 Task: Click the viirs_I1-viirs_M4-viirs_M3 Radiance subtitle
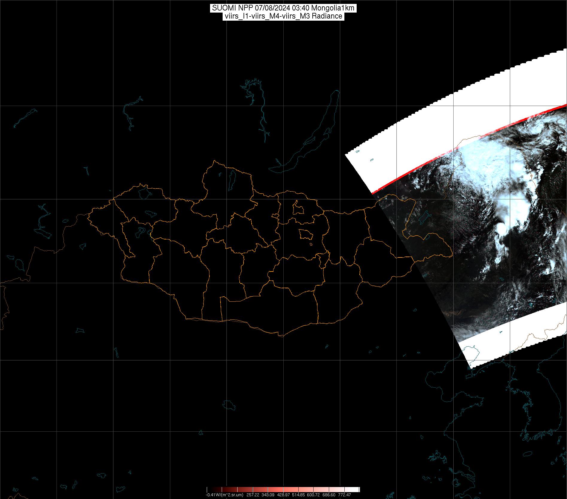coord(283,16)
